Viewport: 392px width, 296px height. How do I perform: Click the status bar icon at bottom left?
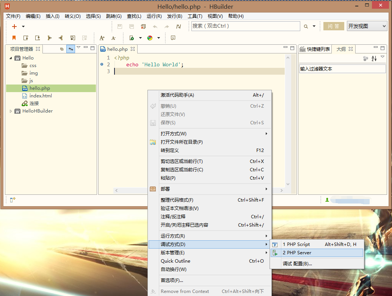[13, 199]
